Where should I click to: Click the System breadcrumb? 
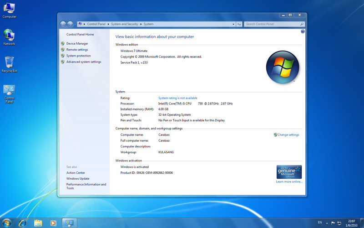(x=148, y=24)
